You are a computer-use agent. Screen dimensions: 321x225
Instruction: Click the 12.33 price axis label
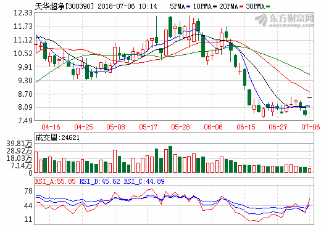tap(23, 13)
